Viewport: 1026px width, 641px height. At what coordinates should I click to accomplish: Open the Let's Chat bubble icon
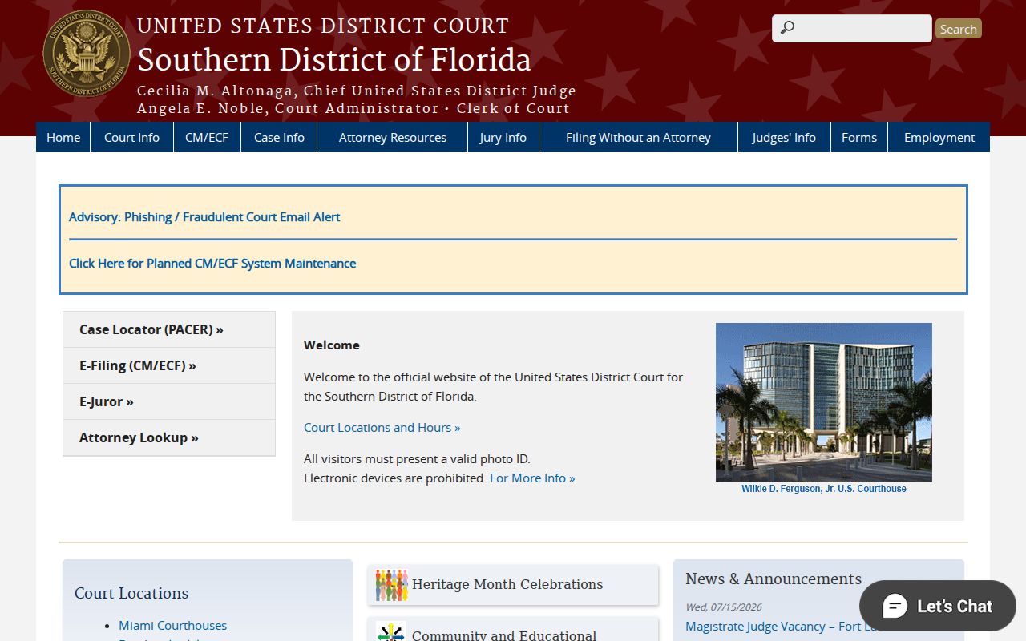[895, 606]
